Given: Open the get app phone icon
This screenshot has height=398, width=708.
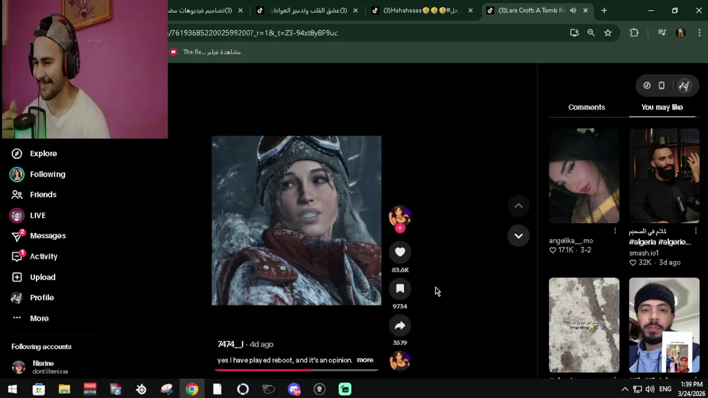Looking at the screenshot, I should click(x=662, y=85).
